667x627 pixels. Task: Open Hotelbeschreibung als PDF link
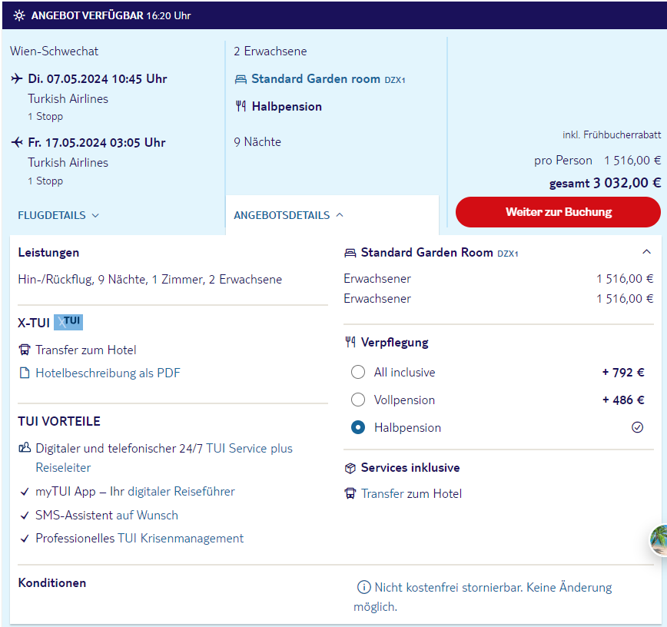click(x=108, y=373)
